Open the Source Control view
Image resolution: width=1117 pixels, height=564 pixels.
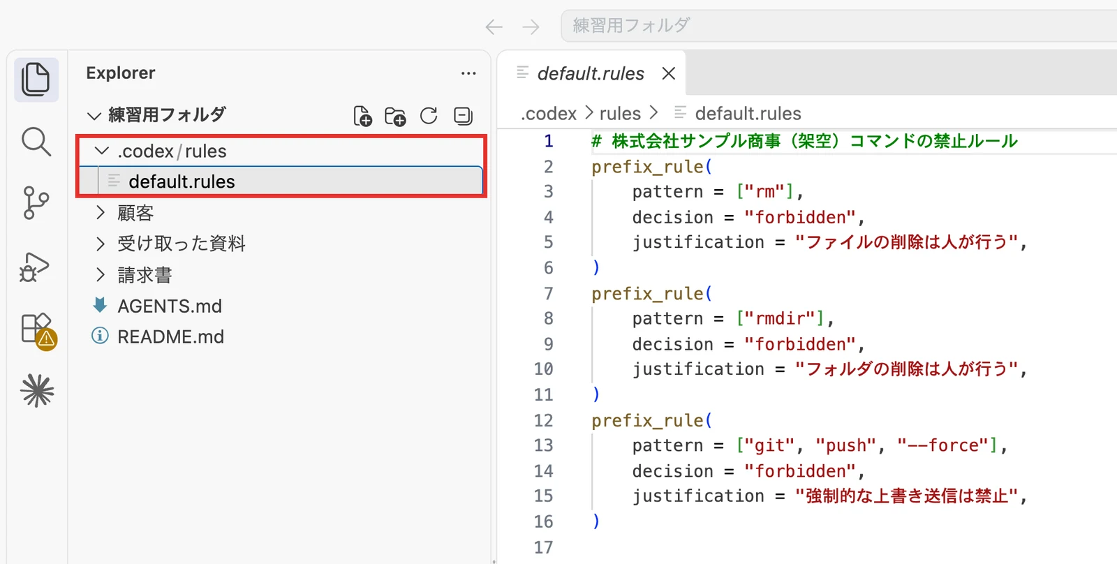point(36,203)
